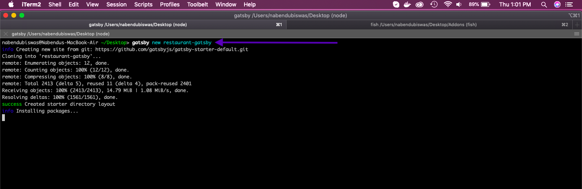Open the Session menu
582x189 pixels.
(x=116, y=4)
